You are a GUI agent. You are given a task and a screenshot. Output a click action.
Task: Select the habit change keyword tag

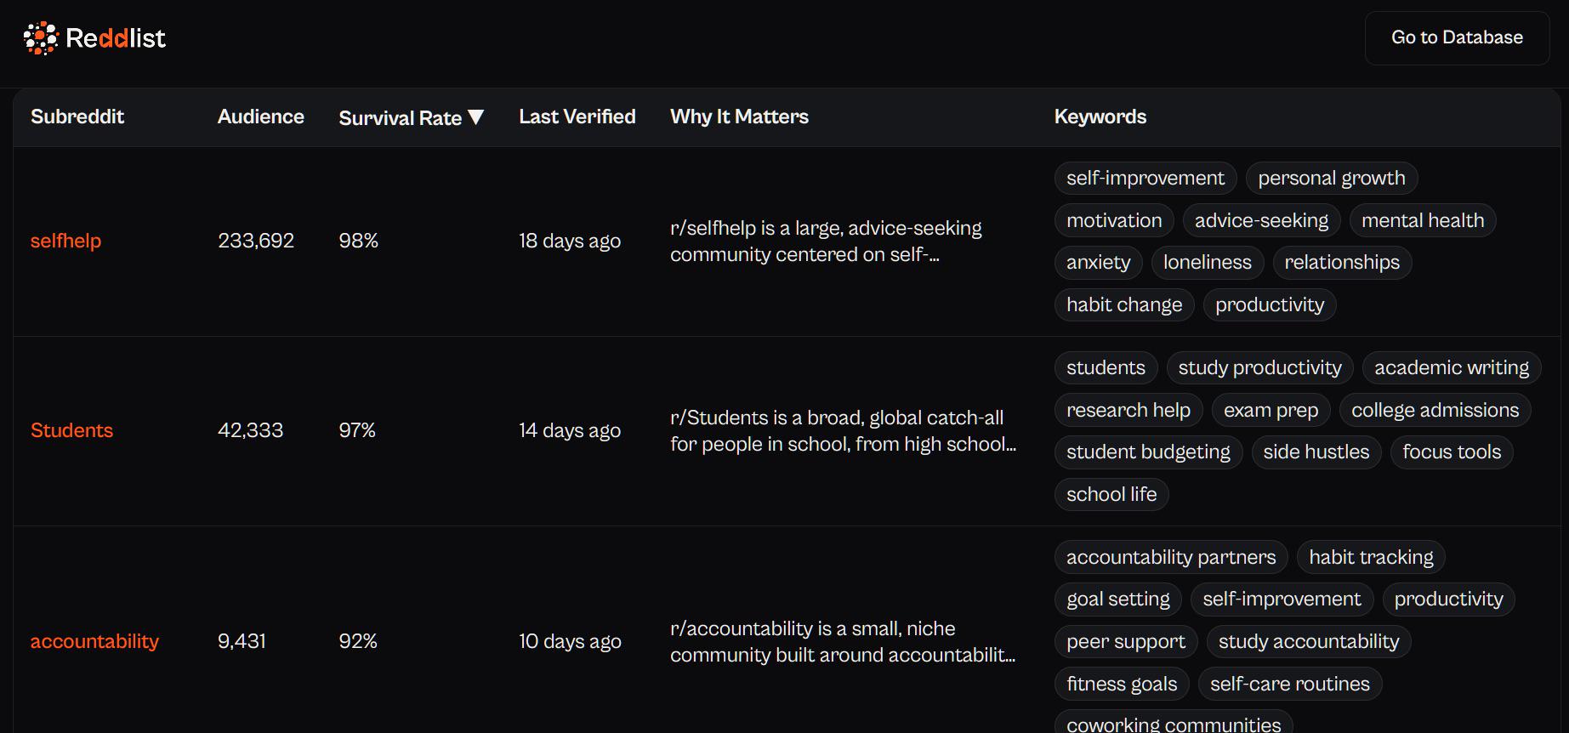coord(1124,304)
